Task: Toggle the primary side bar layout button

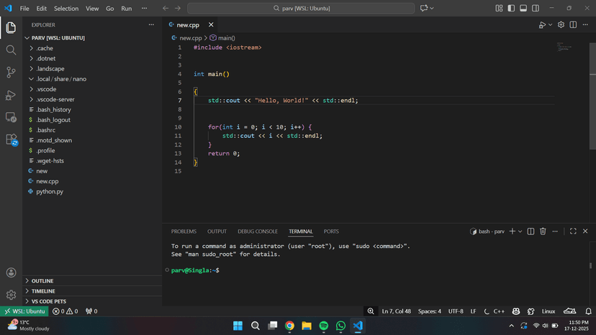Action: pyautogui.click(x=512, y=8)
